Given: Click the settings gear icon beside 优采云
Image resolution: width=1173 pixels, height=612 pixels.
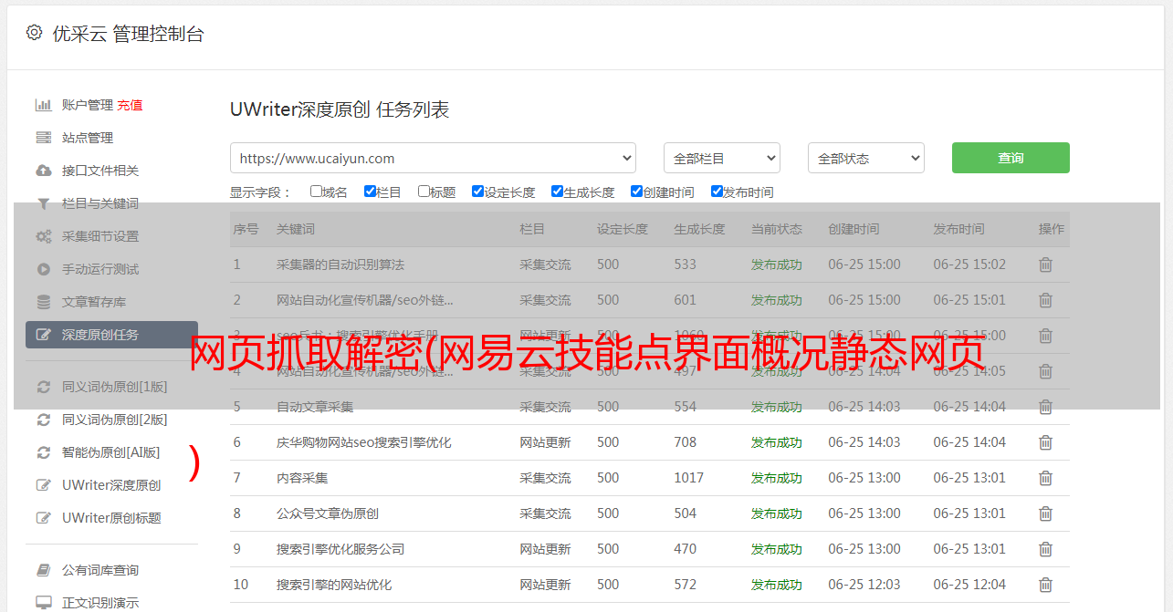Looking at the screenshot, I should point(34,33).
